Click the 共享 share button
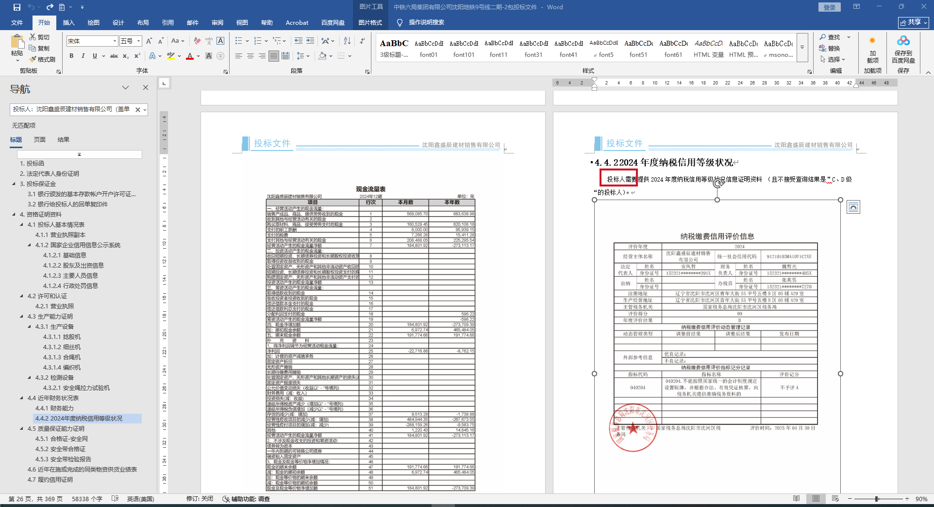 pos(914,22)
